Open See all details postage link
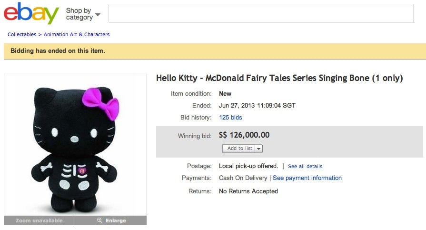This screenshot has width=426, height=230. (x=305, y=166)
